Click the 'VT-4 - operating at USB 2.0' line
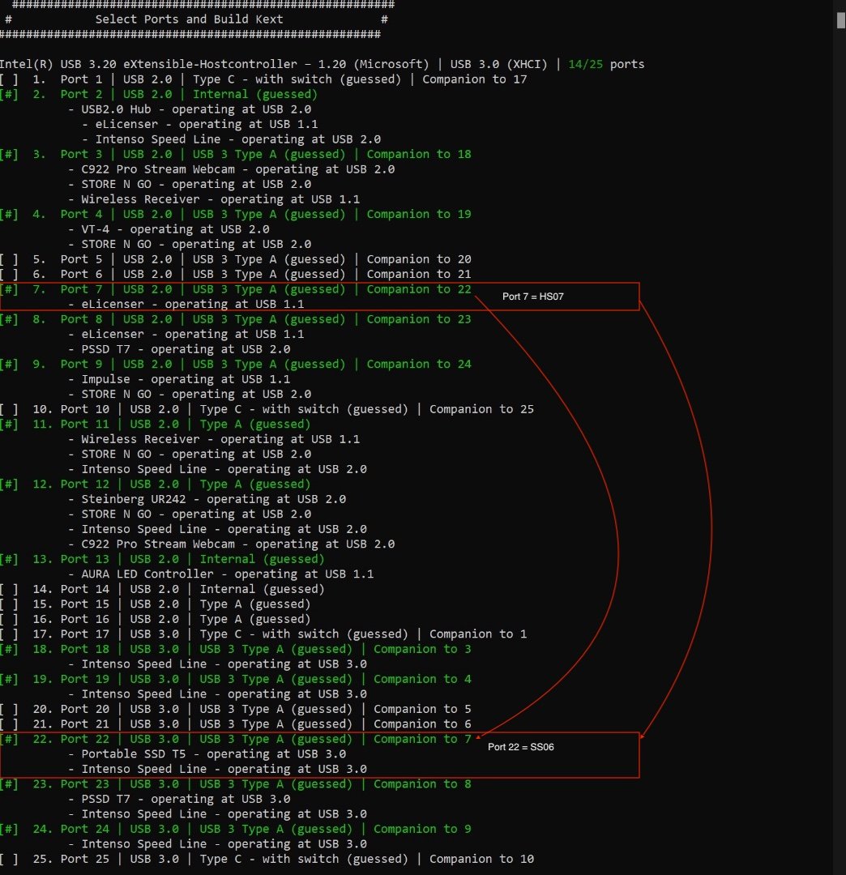The height and width of the screenshot is (875, 846). tap(169, 229)
